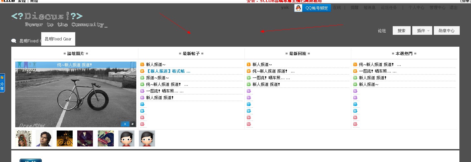Image resolution: width=471 pixels, height=162 pixels.
Task: Switch slideshow to image 1
Action: coord(125,124)
